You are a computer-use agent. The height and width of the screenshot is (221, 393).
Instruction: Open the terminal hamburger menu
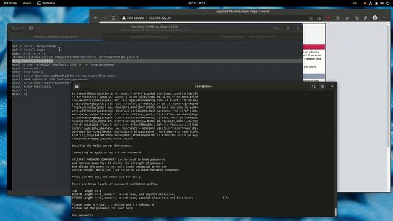[x=322, y=86]
